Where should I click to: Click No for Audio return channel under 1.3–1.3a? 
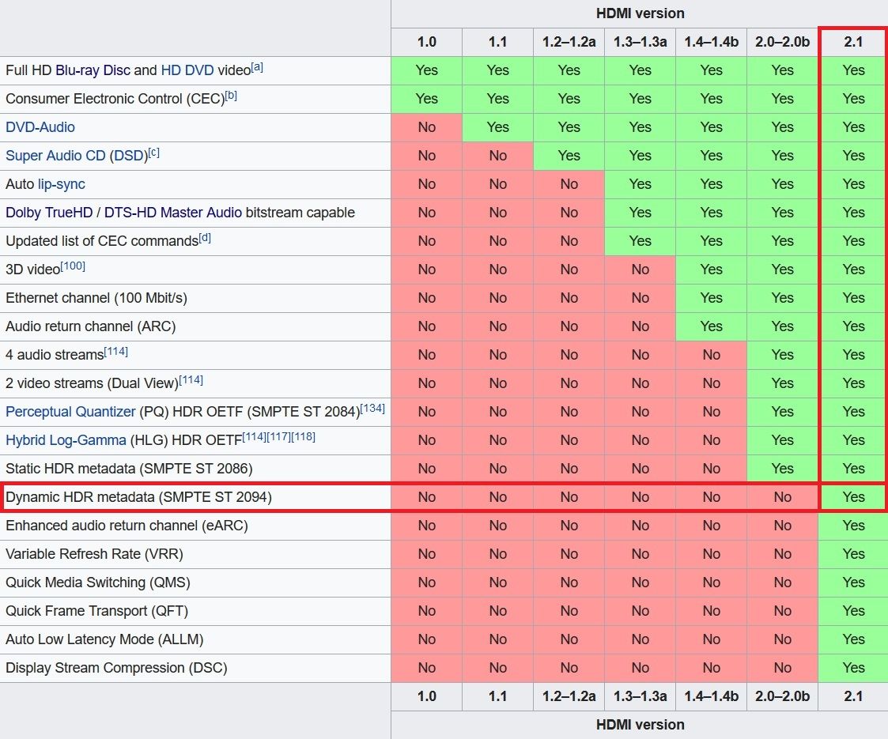pos(640,326)
